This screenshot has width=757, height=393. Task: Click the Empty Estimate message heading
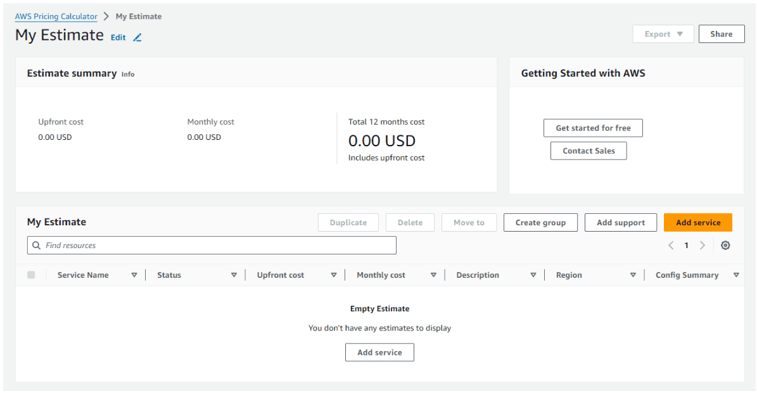point(379,309)
